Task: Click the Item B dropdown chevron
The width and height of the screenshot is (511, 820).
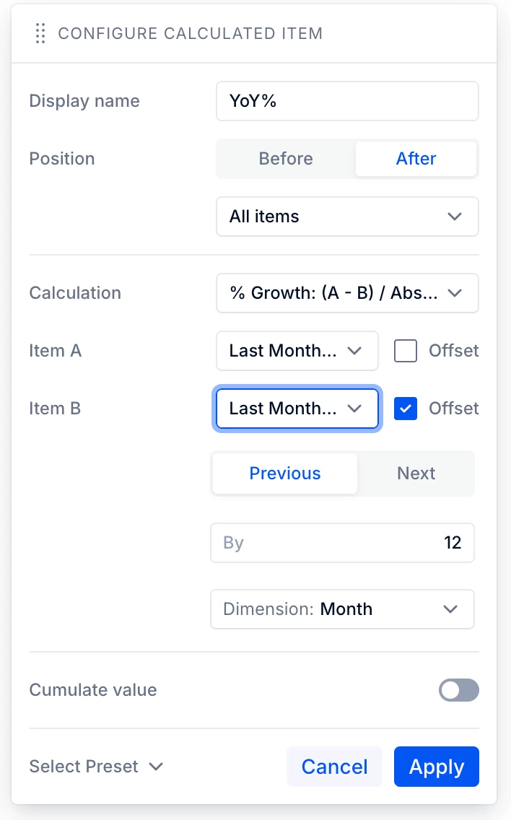Action: pyautogui.click(x=354, y=409)
